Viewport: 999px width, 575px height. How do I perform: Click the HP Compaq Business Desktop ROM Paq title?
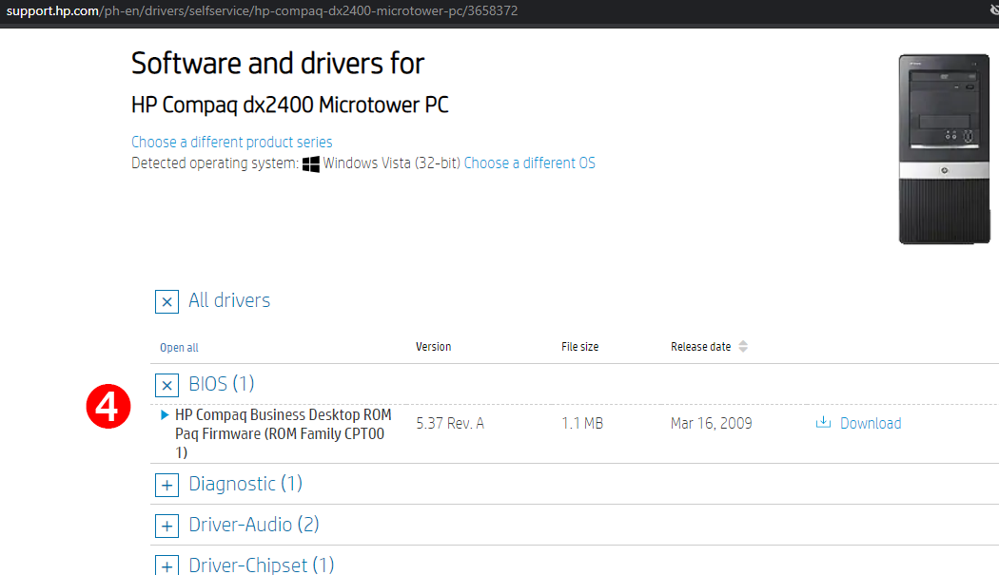tap(283, 433)
